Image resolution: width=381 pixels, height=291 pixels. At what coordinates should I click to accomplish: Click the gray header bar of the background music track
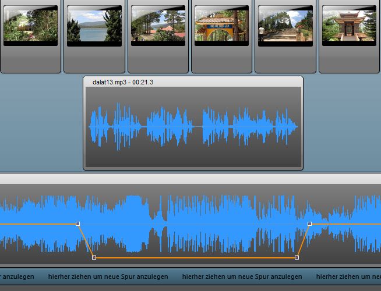190,179
